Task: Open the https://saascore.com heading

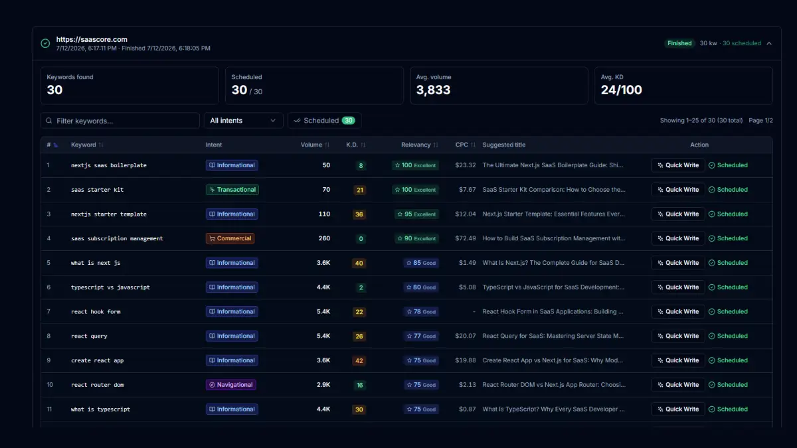Action: tap(92, 39)
